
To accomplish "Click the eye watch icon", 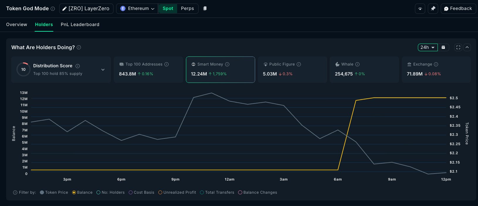I will [x=420, y=9].
